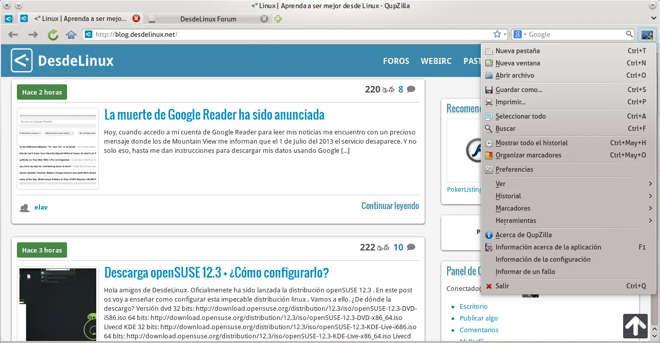
Task: Click Continuar leyendo link
Action: point(390,205)
